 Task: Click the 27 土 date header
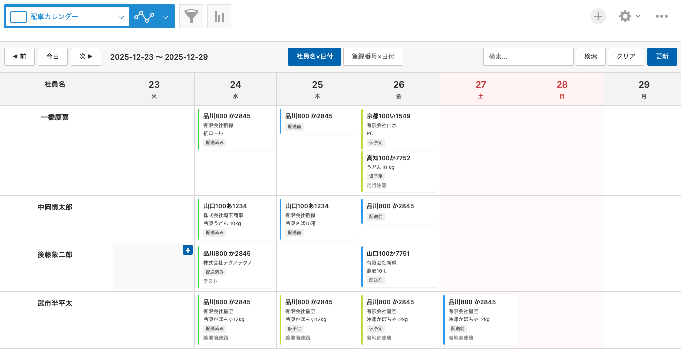click(x=481, y=89)
